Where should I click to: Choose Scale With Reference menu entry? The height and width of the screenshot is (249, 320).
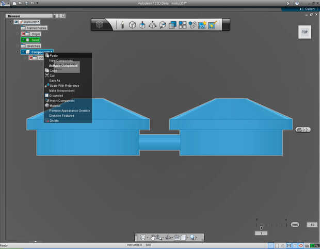[x=65, y=86]
